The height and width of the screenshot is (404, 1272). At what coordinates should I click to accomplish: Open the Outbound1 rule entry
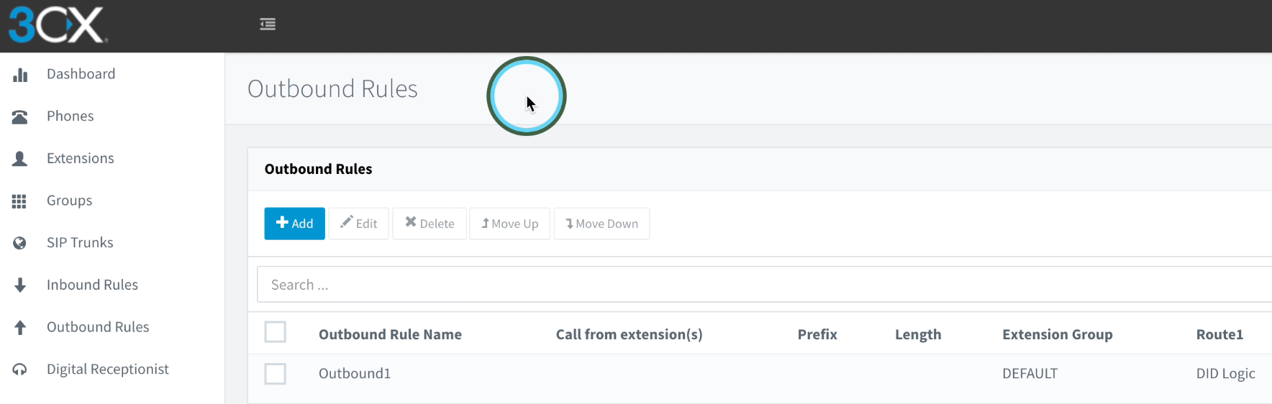(x=355, y=374)
